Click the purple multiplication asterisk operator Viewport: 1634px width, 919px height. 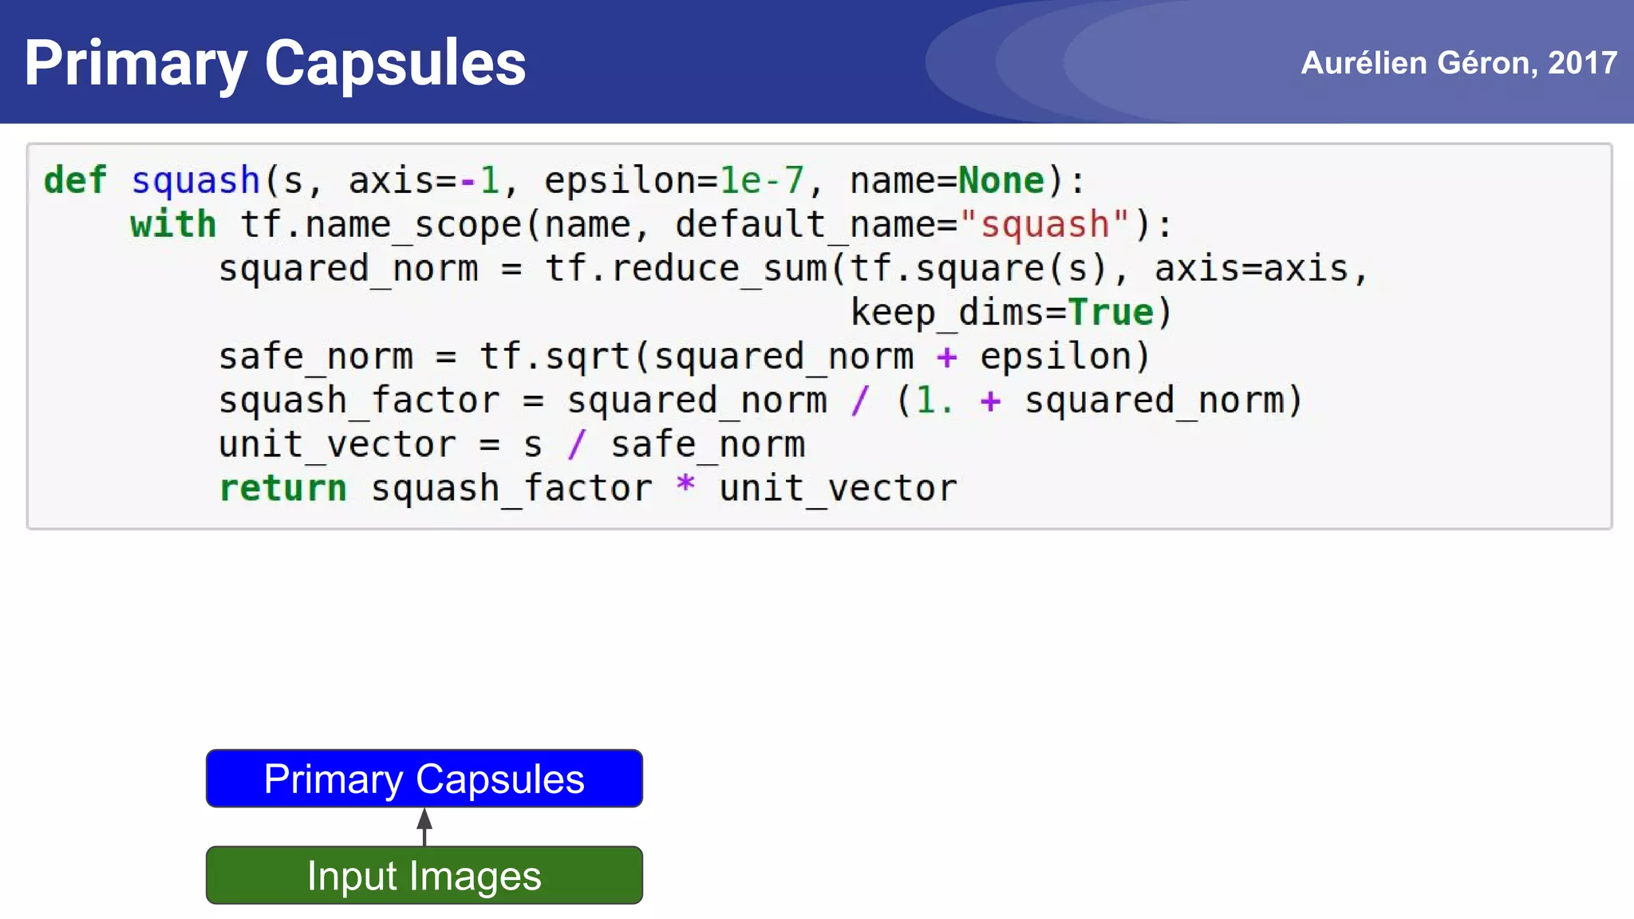(x=685, y=484)
